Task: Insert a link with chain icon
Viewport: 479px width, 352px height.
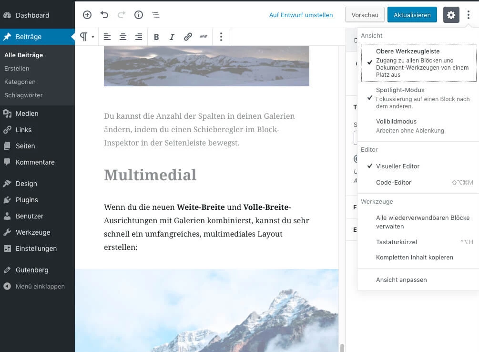Action: 188,37
